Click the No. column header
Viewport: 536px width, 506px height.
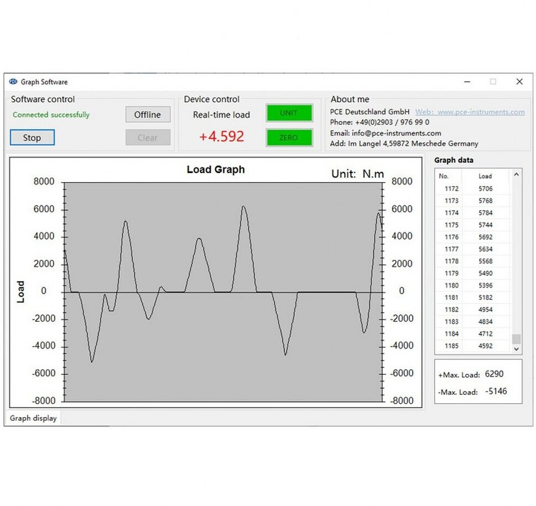(444, 176)
